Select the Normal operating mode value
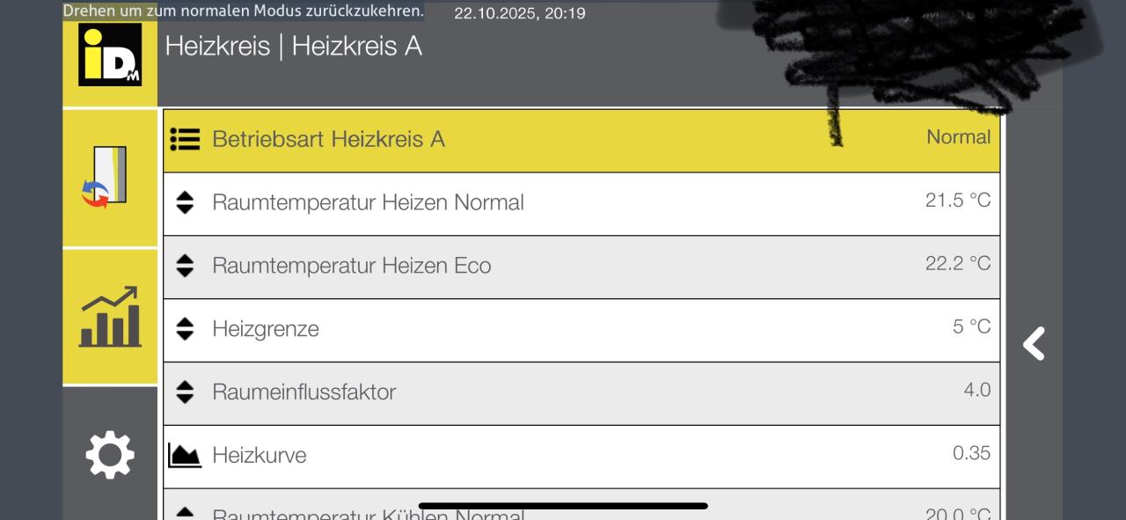The image size is (1126, 520). (x=958, y=137)
